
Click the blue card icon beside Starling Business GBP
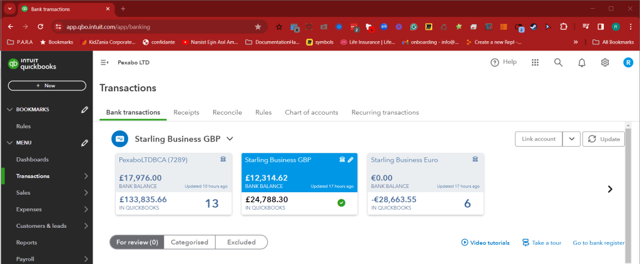coord(119,139)
